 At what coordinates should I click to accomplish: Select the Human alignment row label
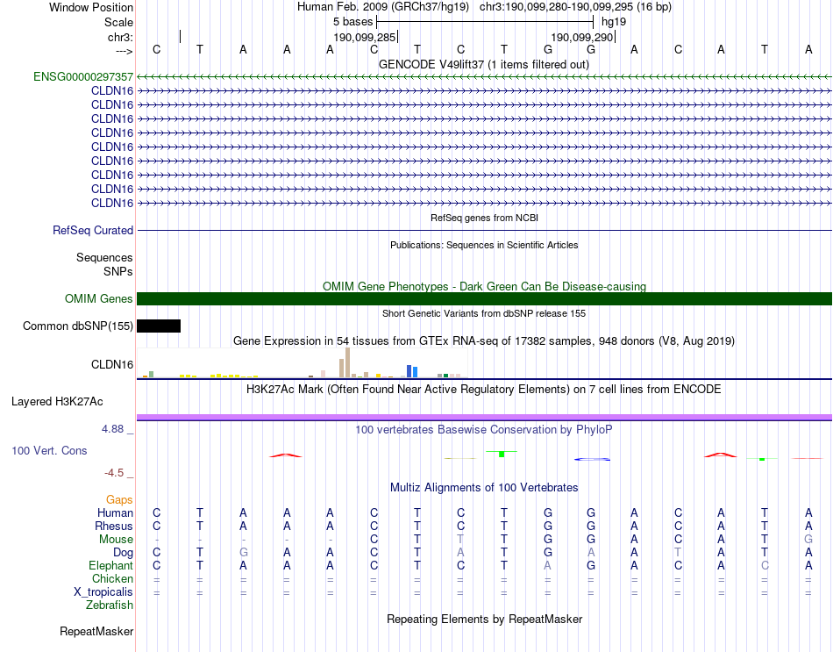pyautogui.click(x=115, y=512)
